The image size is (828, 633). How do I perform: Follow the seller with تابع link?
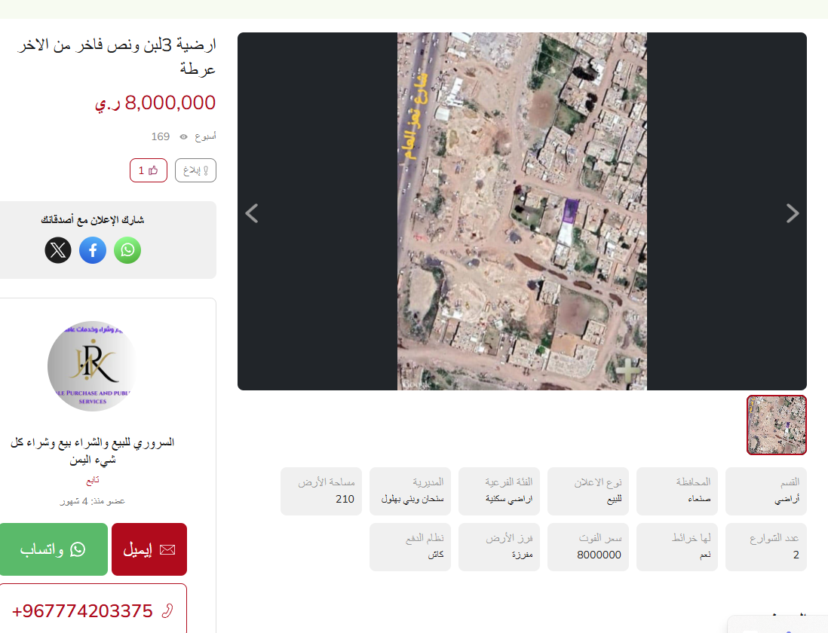tap(93, 480)
